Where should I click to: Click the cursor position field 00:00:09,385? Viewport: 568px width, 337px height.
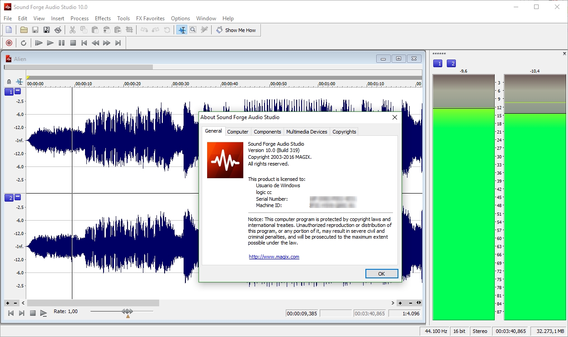coord(302,313)
